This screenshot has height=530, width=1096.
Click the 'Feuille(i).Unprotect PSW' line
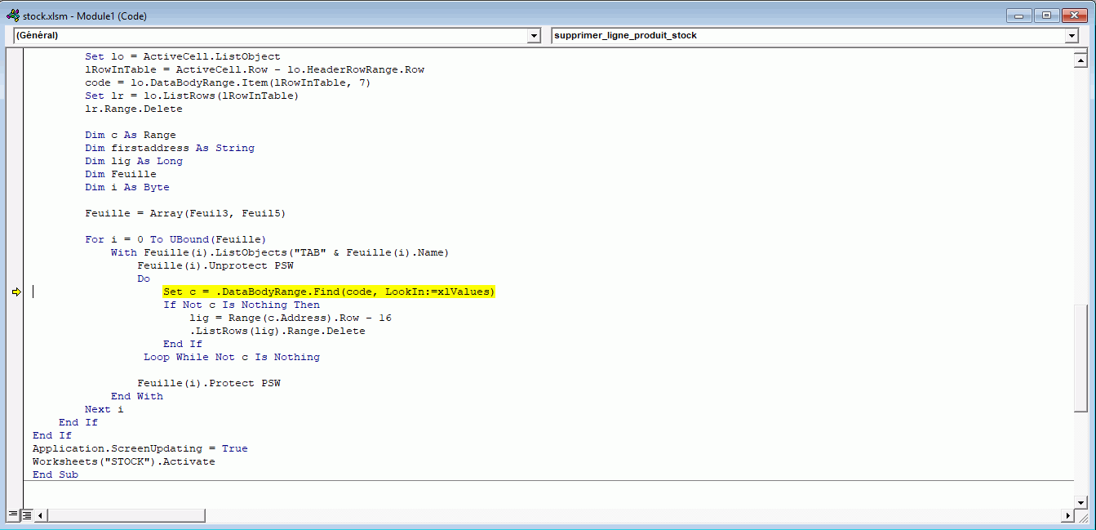(x=215, y=265)
